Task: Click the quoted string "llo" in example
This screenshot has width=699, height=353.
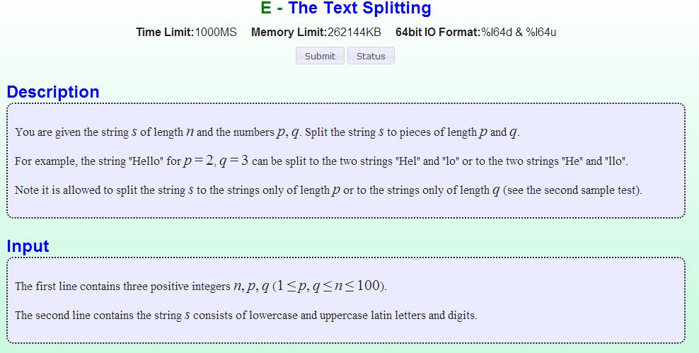Action: click(616, 161)
